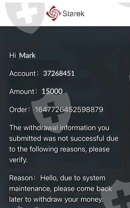Click 'later to withdraw your money.' line
Image resolution: width=130 pixels, height=208 pixels.
tap(56, 199)
